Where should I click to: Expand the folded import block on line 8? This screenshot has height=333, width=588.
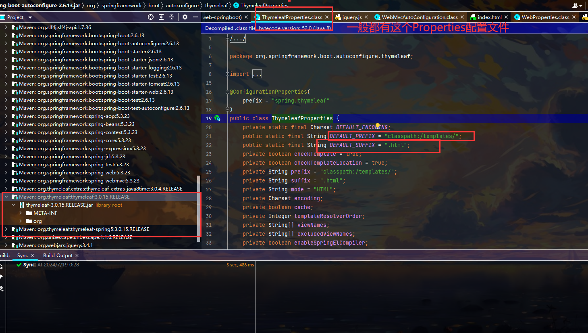(x=227, y=74)
